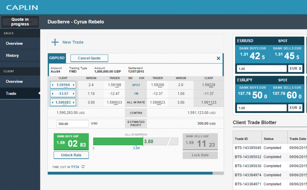
Task: Click account value Acc64
Action: tap(55, 72)
